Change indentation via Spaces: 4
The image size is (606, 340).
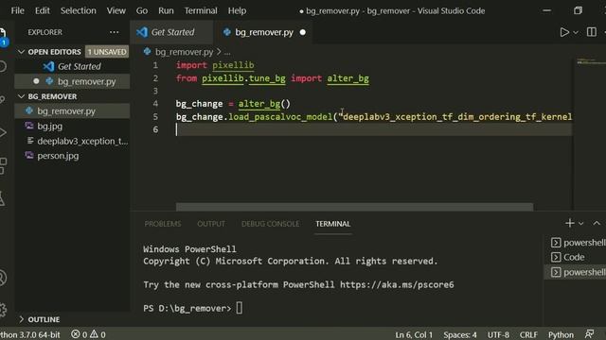coord(460,334)
